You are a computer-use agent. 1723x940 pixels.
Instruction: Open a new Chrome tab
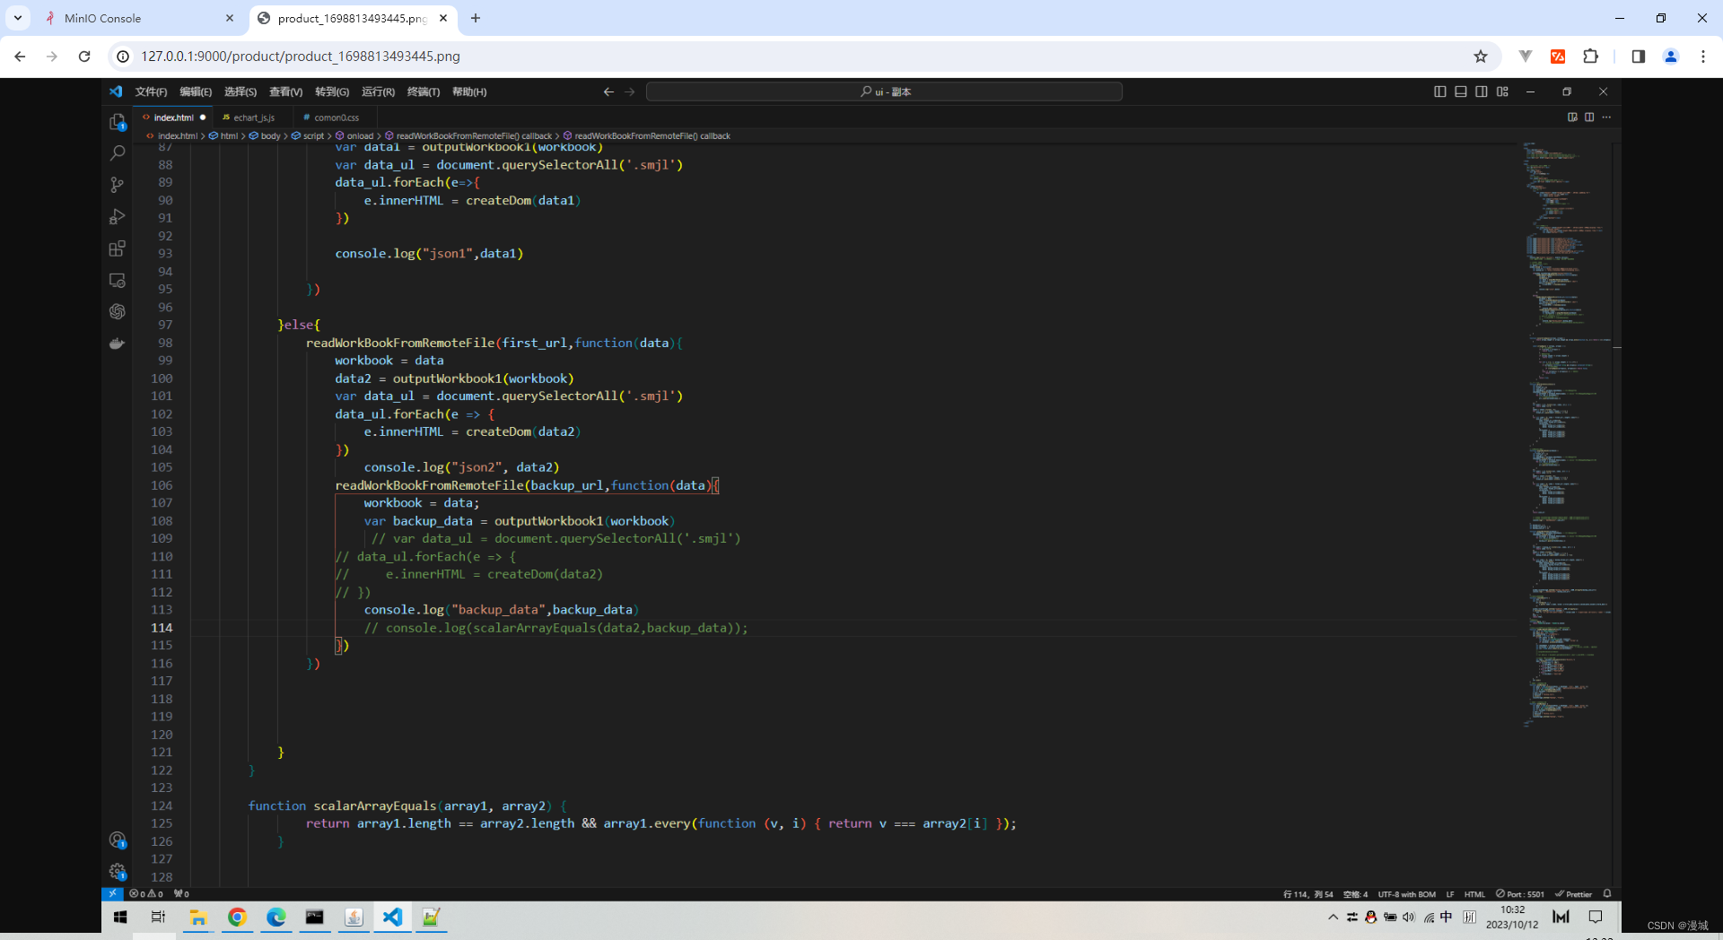tap(476, 18)
